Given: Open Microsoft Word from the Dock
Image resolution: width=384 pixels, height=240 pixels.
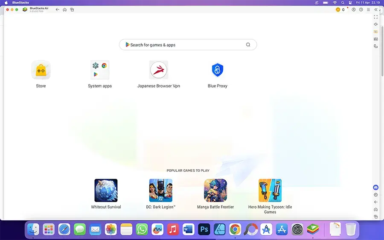Looking at the screenshot, I should tap(188, 229).
